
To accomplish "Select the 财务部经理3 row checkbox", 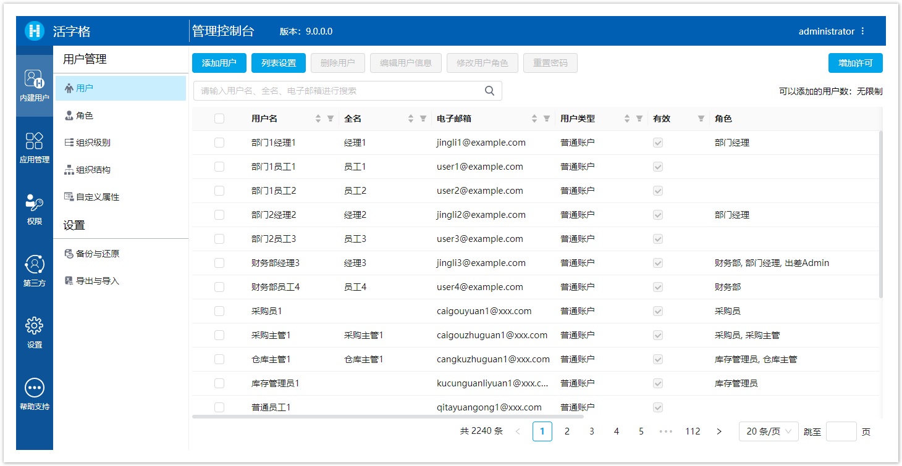I will pyautogui.click(x=219, y=263).
